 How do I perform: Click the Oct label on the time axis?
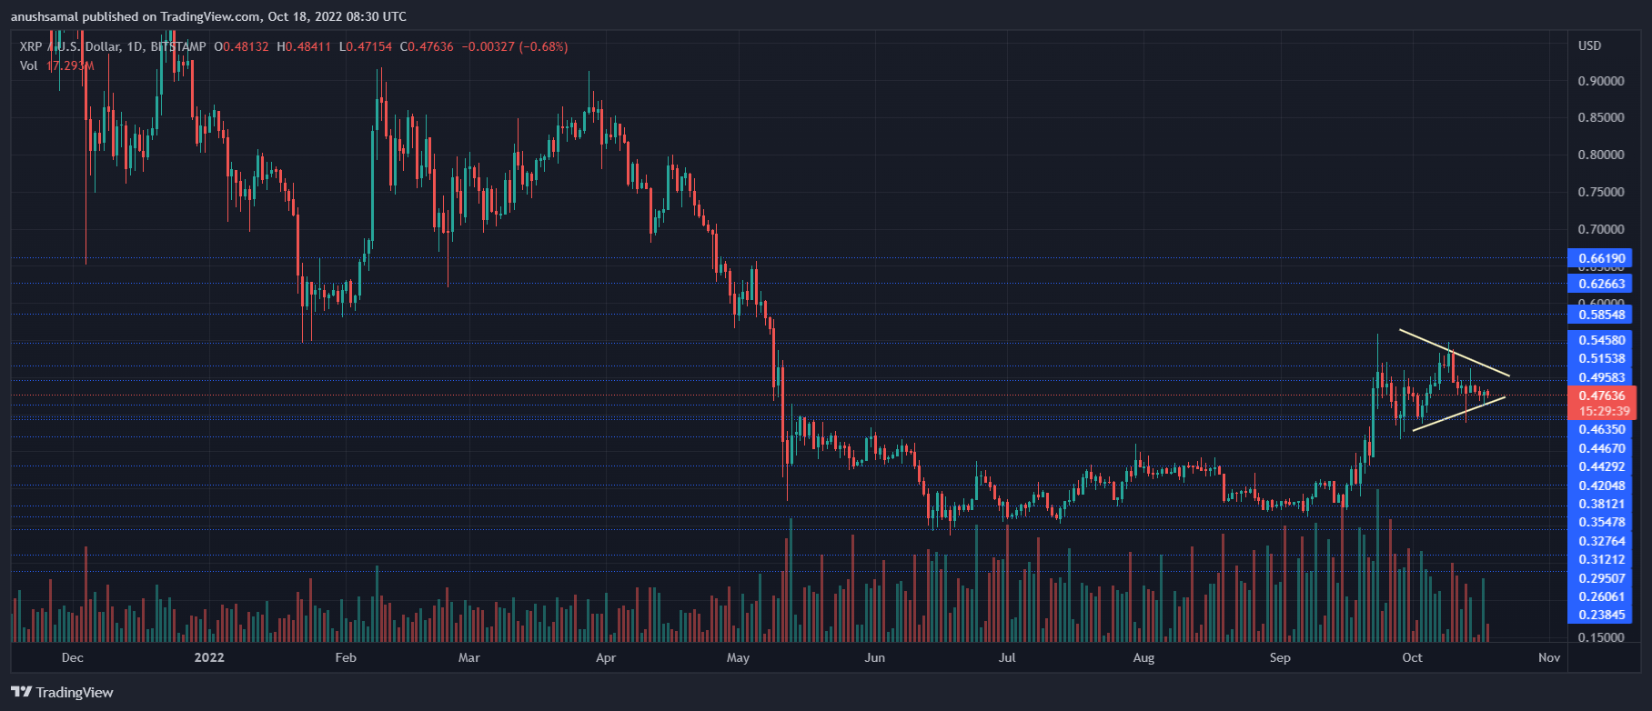[1412, 657]
